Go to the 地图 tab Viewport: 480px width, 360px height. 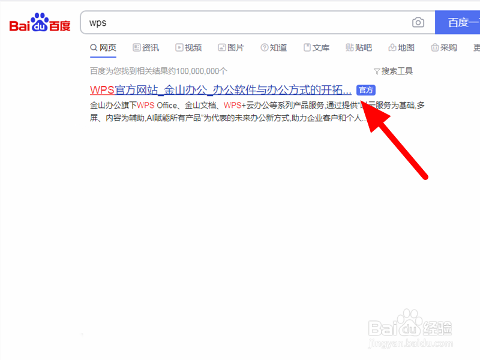(401, 48)
